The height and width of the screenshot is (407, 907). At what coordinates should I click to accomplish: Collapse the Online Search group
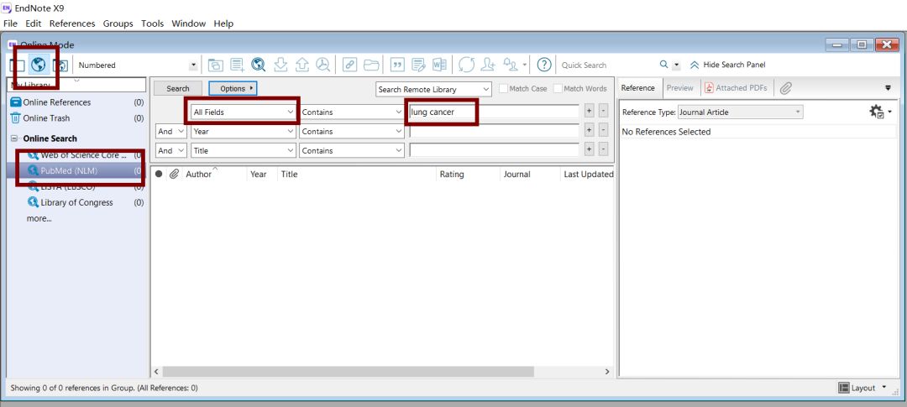coord(14,138)
